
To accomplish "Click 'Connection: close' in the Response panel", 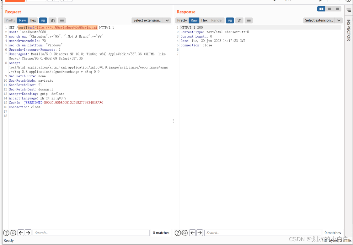I will (x=196, y=45).
